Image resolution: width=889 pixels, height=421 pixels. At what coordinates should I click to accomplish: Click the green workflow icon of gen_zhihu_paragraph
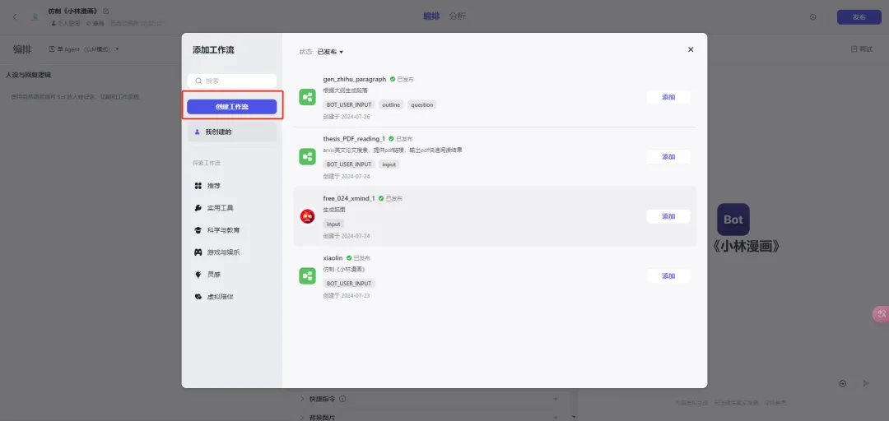click(307, 98)
